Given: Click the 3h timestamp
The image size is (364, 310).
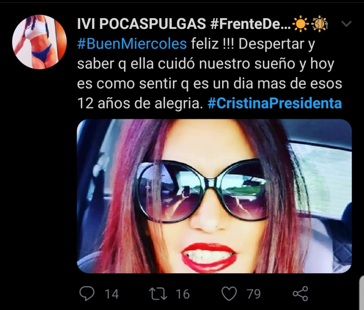Looking at the screenshot, I should [319, 24].
